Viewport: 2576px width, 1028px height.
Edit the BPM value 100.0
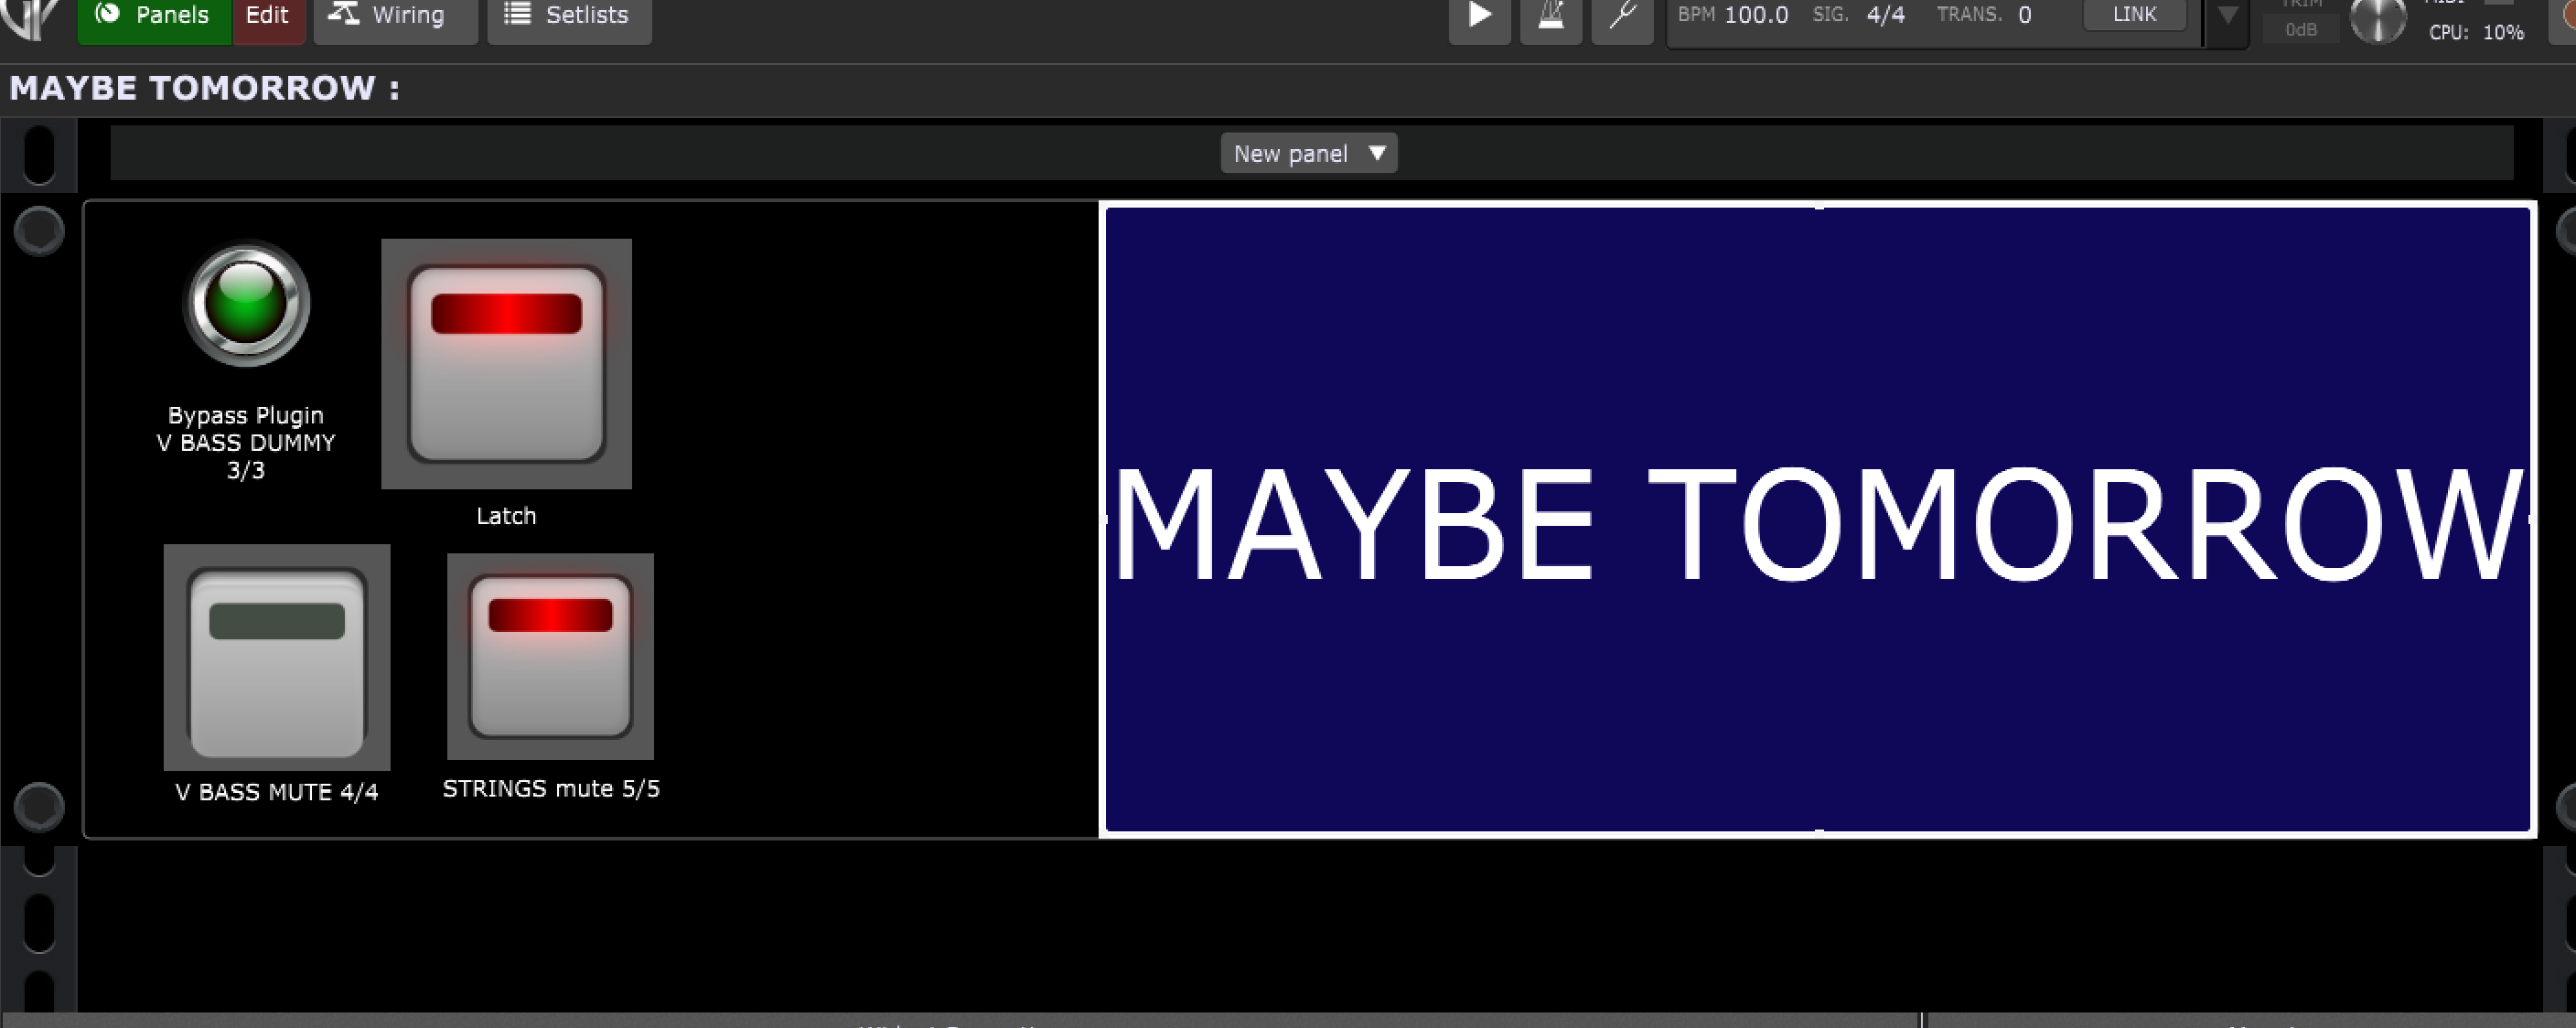coord(1756,15)
